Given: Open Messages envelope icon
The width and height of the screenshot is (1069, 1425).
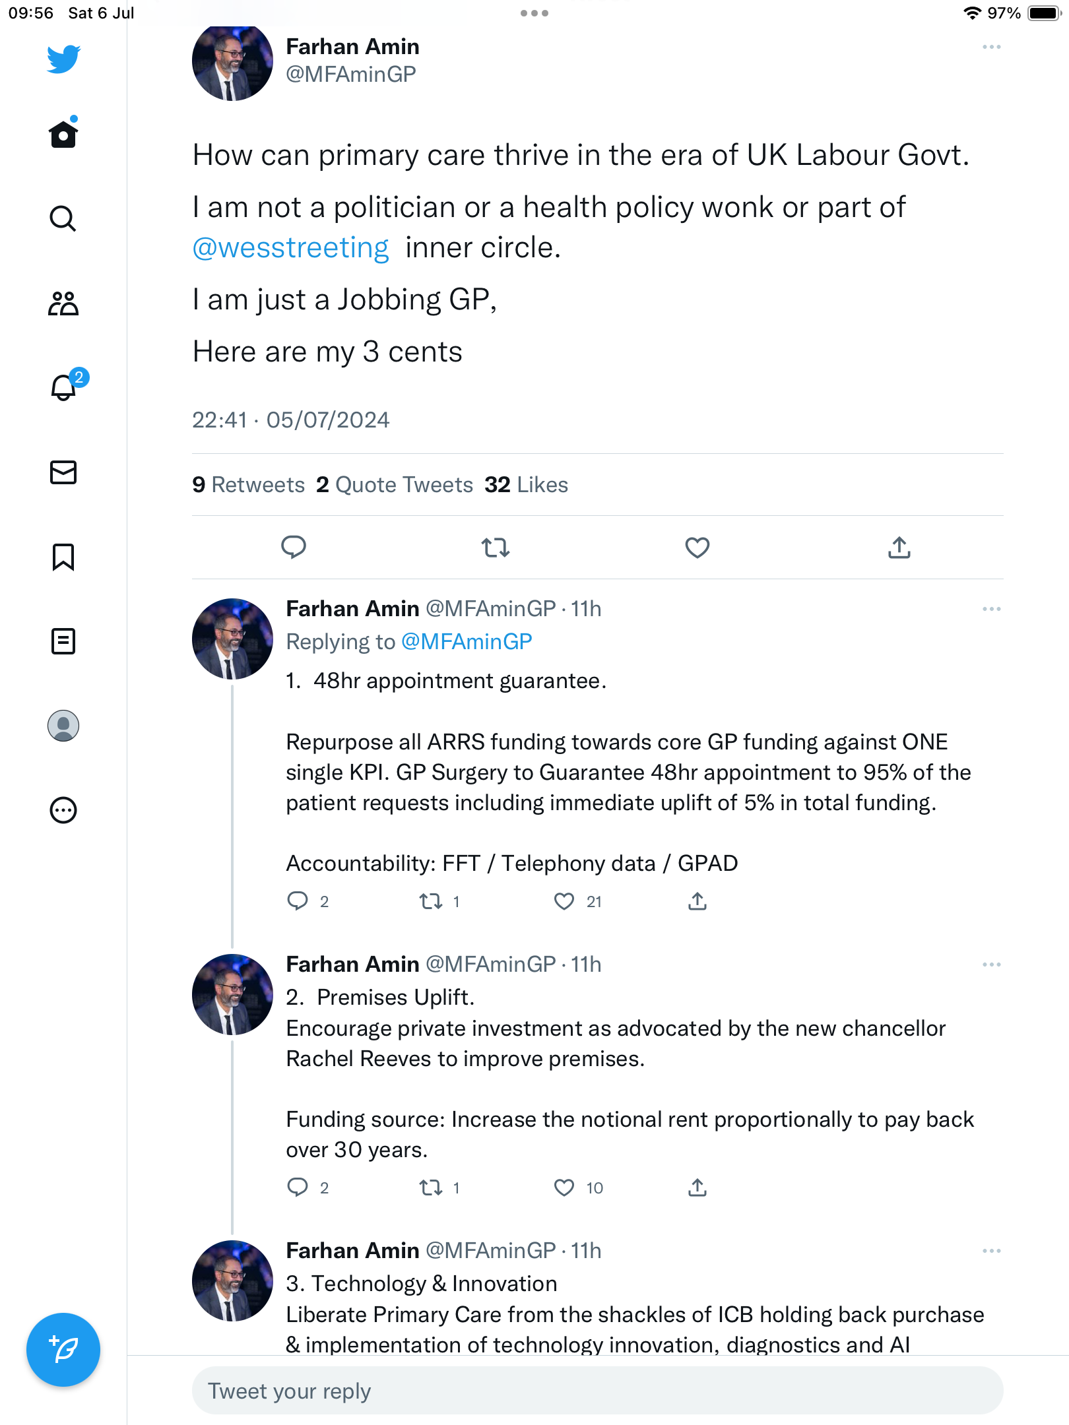Looking at the screenshot, I should pos(63,472).
